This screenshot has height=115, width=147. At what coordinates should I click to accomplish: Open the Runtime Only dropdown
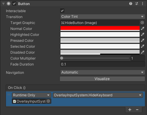pos(31,95)
